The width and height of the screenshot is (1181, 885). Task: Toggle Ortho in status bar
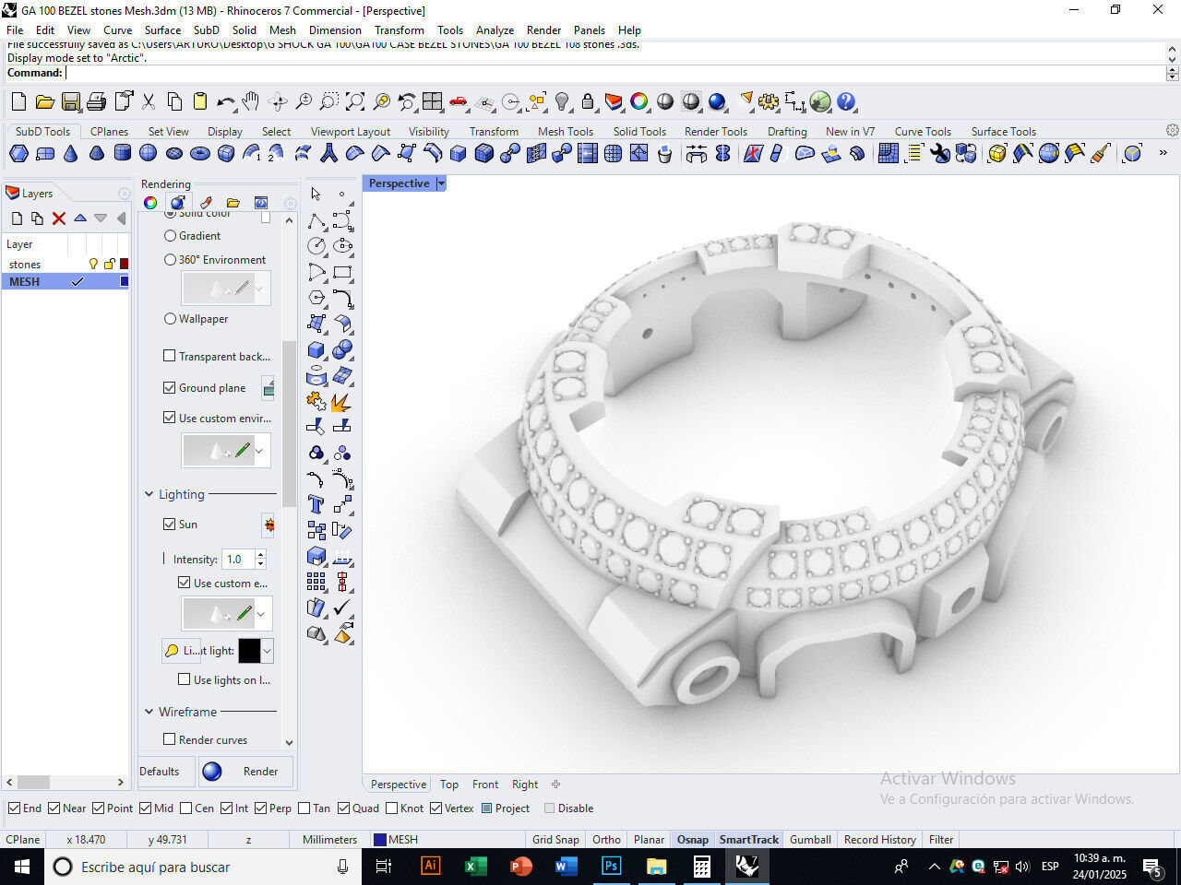click(606, 839)
